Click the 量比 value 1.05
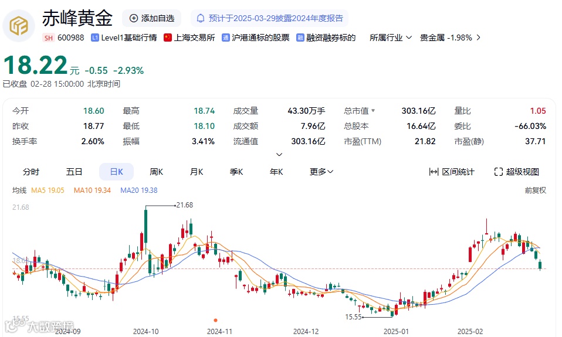562x337 pixels. tap(538, 111)
